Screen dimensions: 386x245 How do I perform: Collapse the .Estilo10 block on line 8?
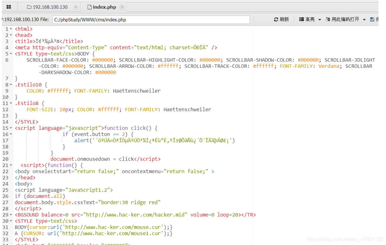pos(11,85)
